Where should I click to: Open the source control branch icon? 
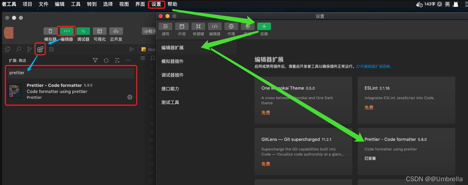[x=29, y=49]
